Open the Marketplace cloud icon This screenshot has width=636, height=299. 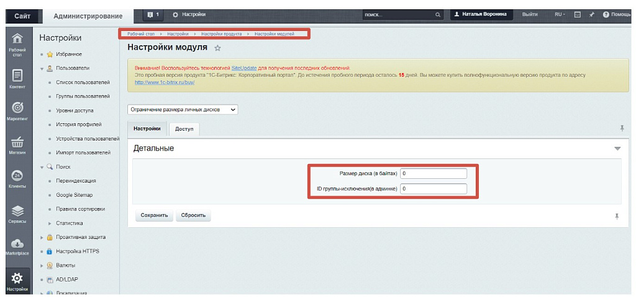tap(17, 246)
